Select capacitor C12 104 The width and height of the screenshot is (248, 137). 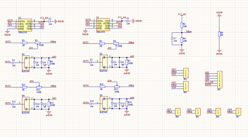pyautogui.click(x=112, y=103)
